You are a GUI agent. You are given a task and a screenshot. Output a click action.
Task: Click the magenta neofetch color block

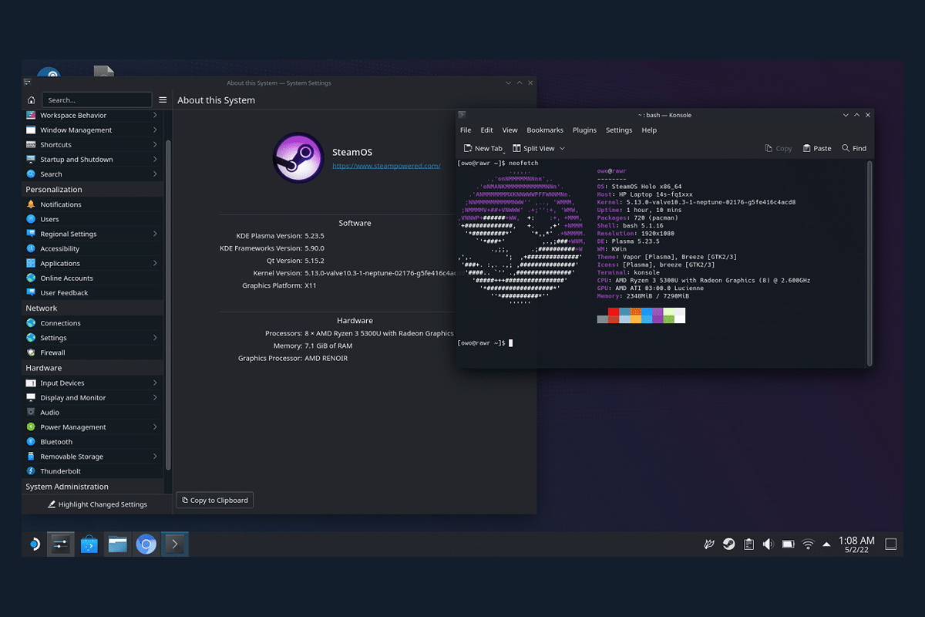coord(658,312)
